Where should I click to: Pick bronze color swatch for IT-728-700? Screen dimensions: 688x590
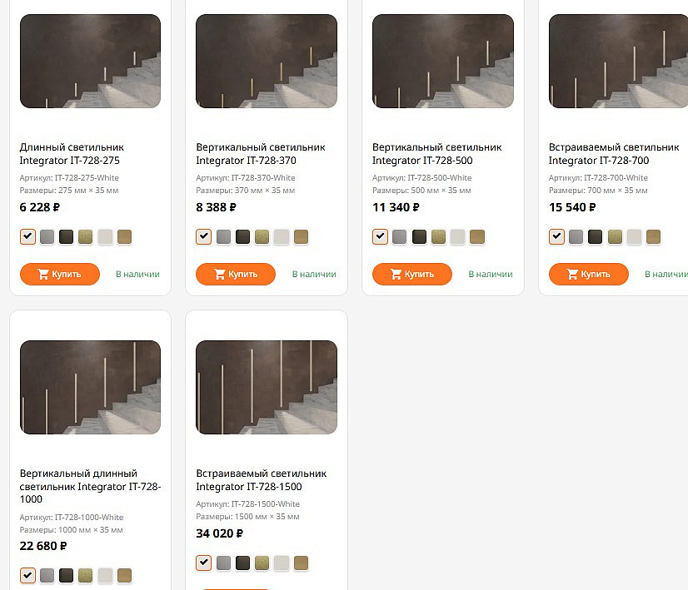654,237
